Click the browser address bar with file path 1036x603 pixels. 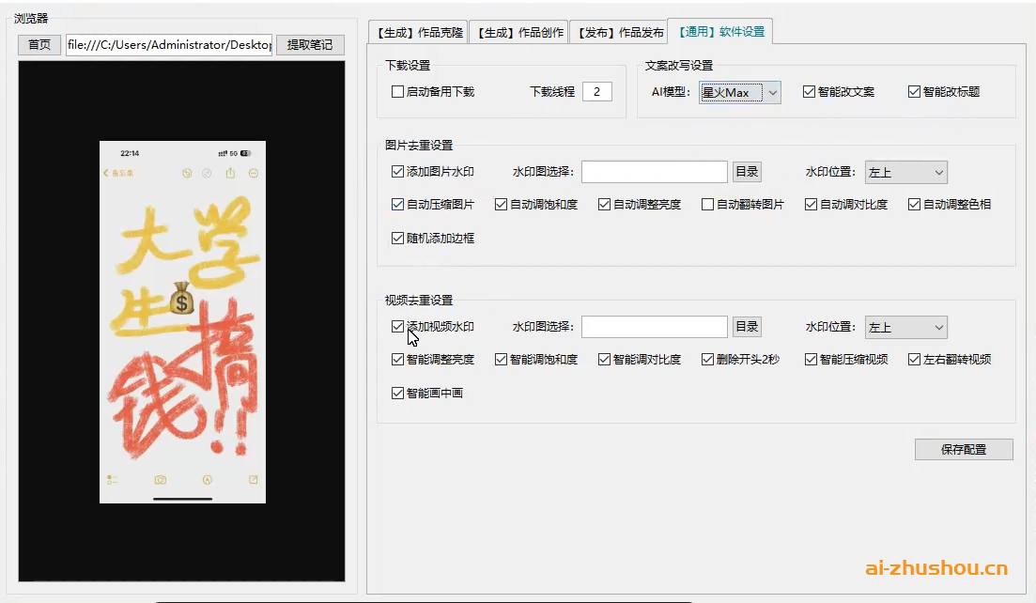(x=169, y=44)
